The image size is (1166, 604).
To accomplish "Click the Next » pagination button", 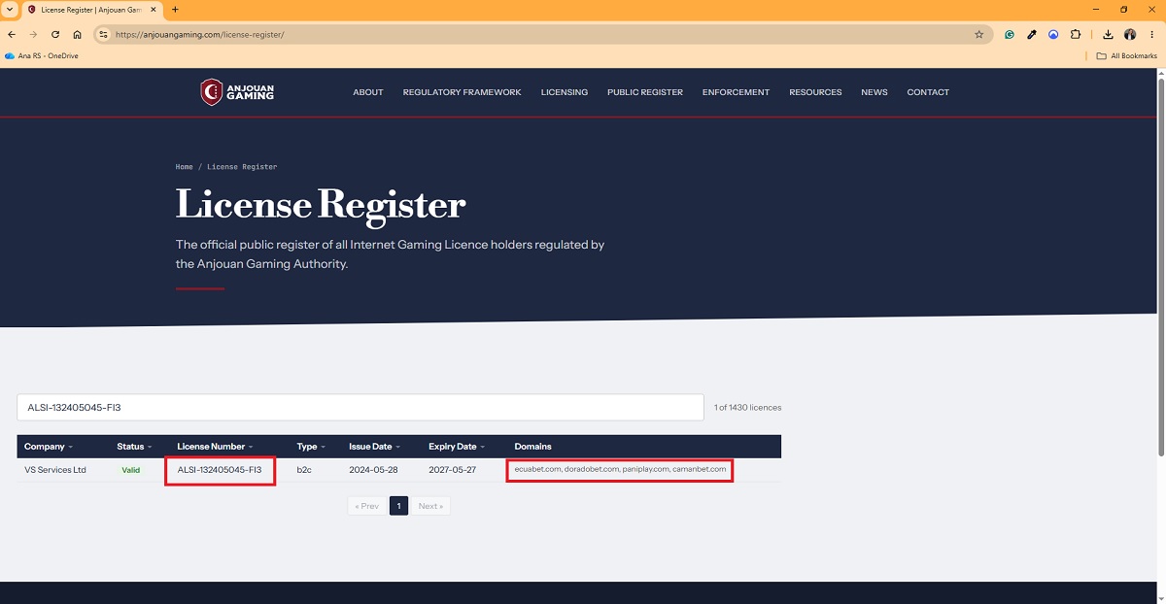I will click(430, 506).
